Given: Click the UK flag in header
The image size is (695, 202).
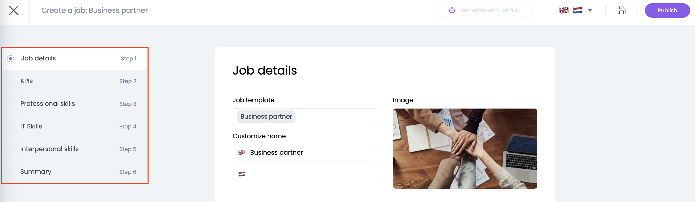Looking at the screenshot, I should click(564, 11).
